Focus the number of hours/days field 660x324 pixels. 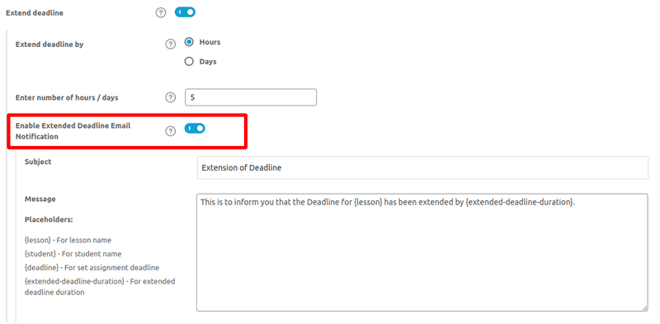coord(251,97)
